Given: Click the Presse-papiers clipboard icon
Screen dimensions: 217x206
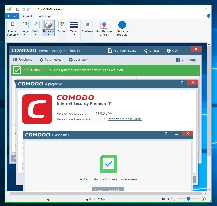Looking at the screenshot, I should [x=13, y=24].
